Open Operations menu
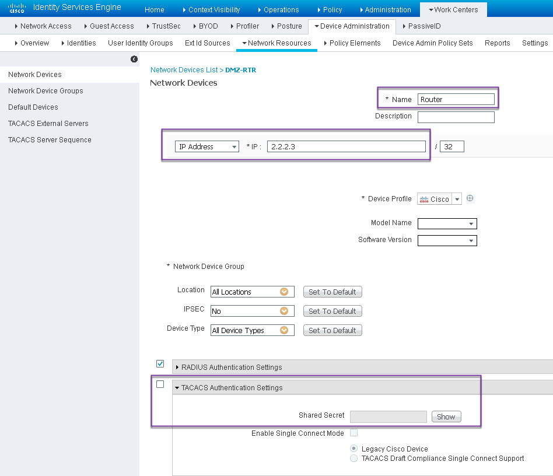The image size is (553, 476). (x=279, y=10)
